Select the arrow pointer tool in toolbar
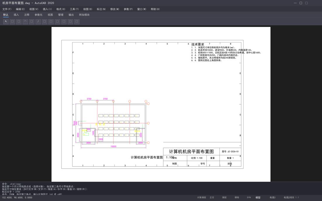Viewport: 322px width, 201px height. click(6, 22)
